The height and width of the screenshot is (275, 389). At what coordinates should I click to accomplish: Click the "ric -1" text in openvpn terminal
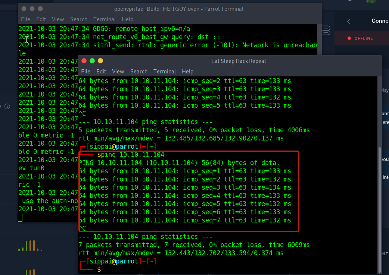(x=29, y=185)
